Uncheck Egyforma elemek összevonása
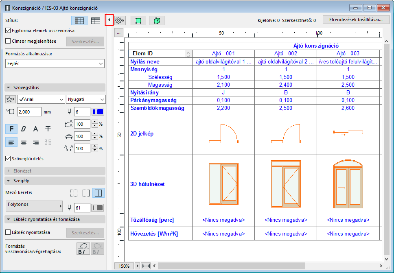The image size is (394, 273). 8,31
